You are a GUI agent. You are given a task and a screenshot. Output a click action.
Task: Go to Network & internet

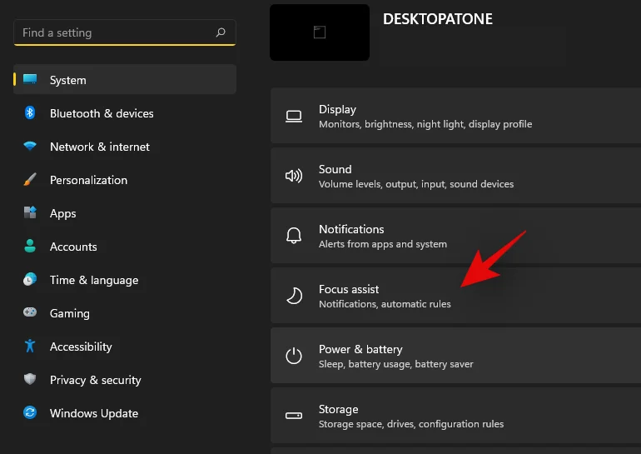tap(125, 146)
